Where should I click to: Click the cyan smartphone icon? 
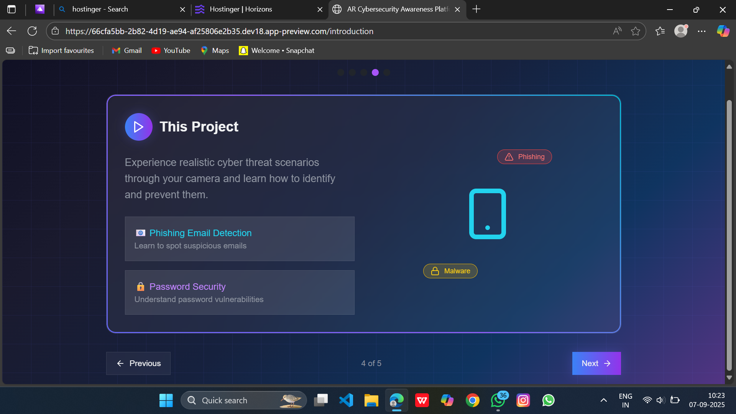click(x=487, y=214)
